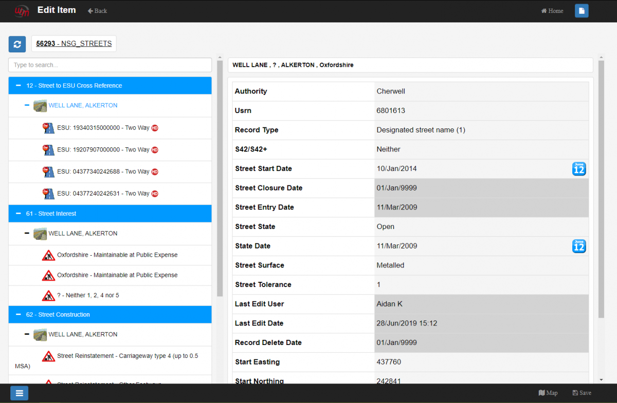Image resolution: width=617 pixels, height=403 pixels.
Task: Click the app logo in top-left corner
Action: click(x=22, y=11)
